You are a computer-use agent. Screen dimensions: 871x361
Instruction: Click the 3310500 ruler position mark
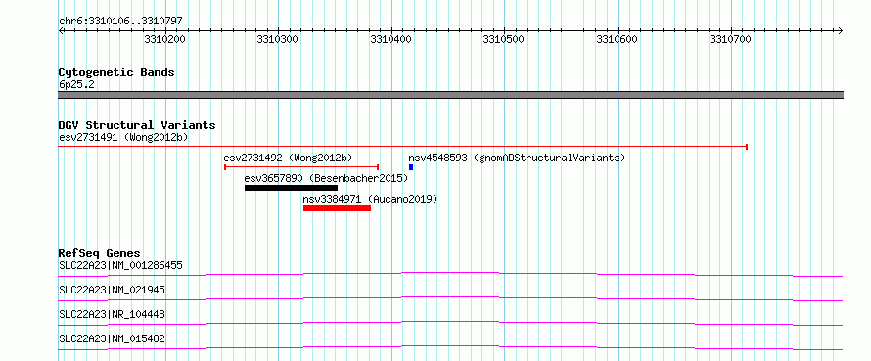(504, 39)
